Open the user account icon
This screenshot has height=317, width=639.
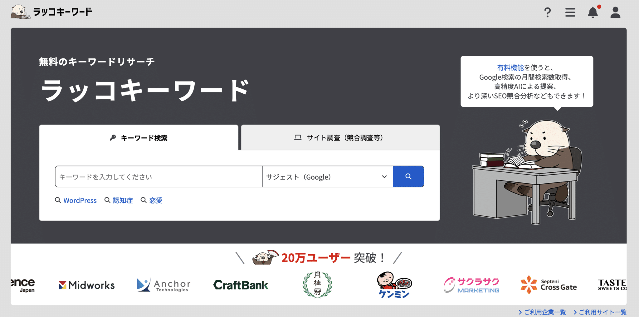click(615, 12)
